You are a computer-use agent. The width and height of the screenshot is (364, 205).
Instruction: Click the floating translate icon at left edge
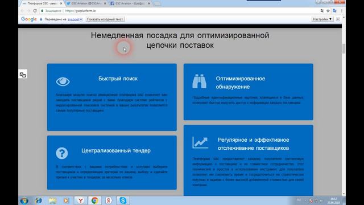tap(23, 75)
